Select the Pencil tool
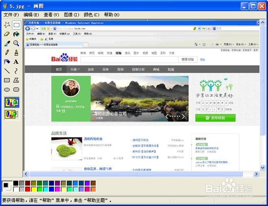Screen dimensions: 268x206 (x=7, y=53)
